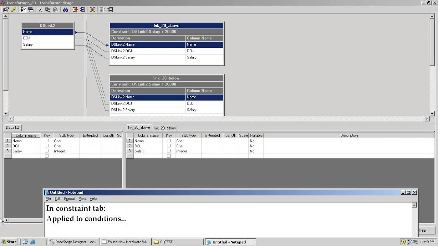The image size is (438, 246).
Task: Click the Notepad scroll-up arrow
Action: pos(414,205)
